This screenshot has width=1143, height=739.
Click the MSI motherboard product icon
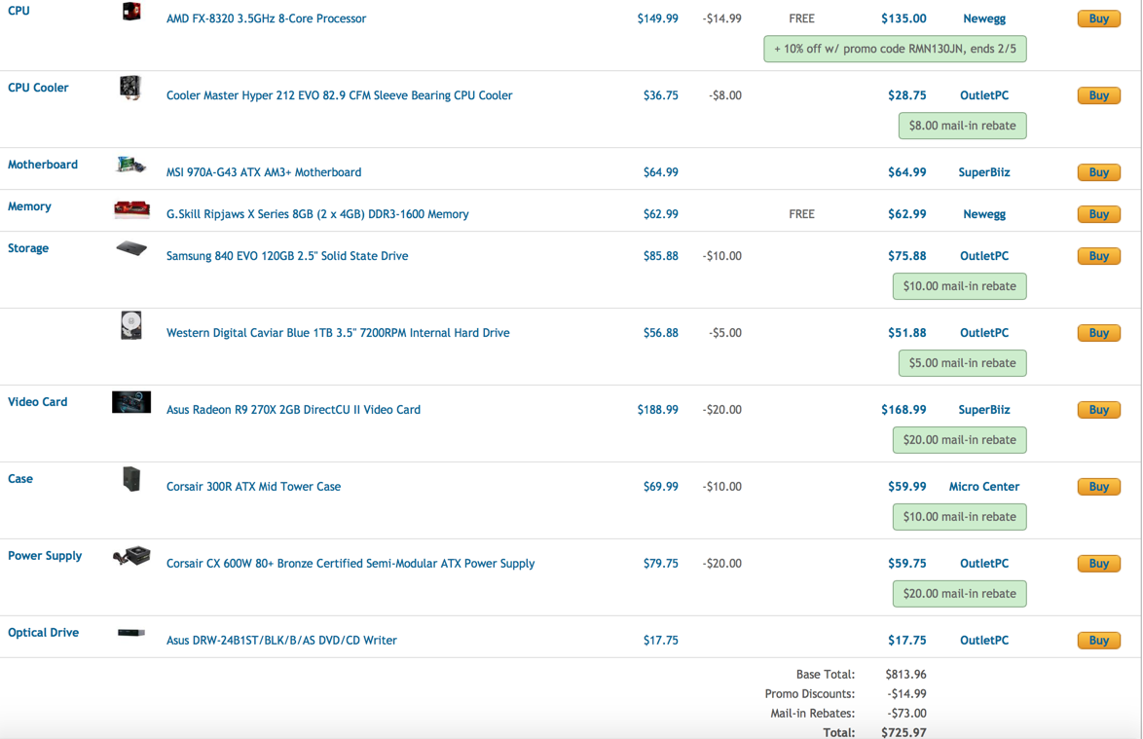coord(130,166)
